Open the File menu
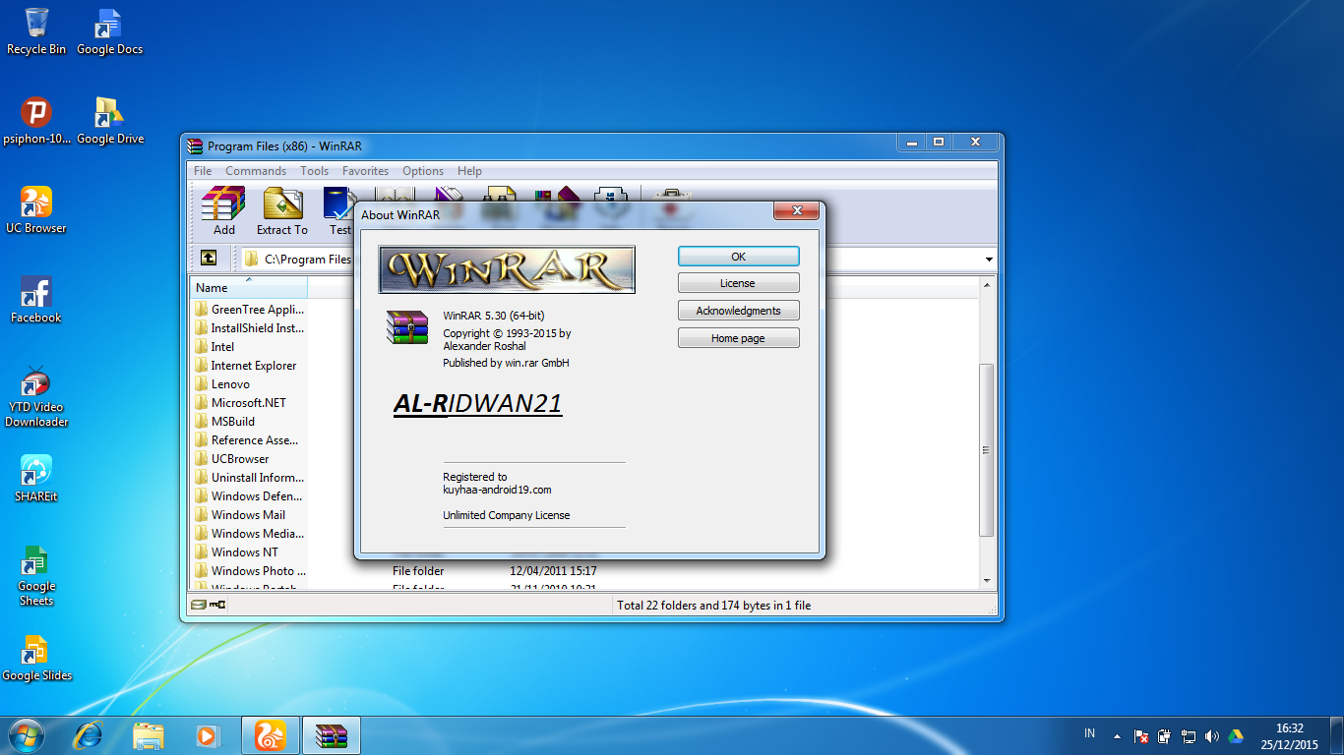 203,171
